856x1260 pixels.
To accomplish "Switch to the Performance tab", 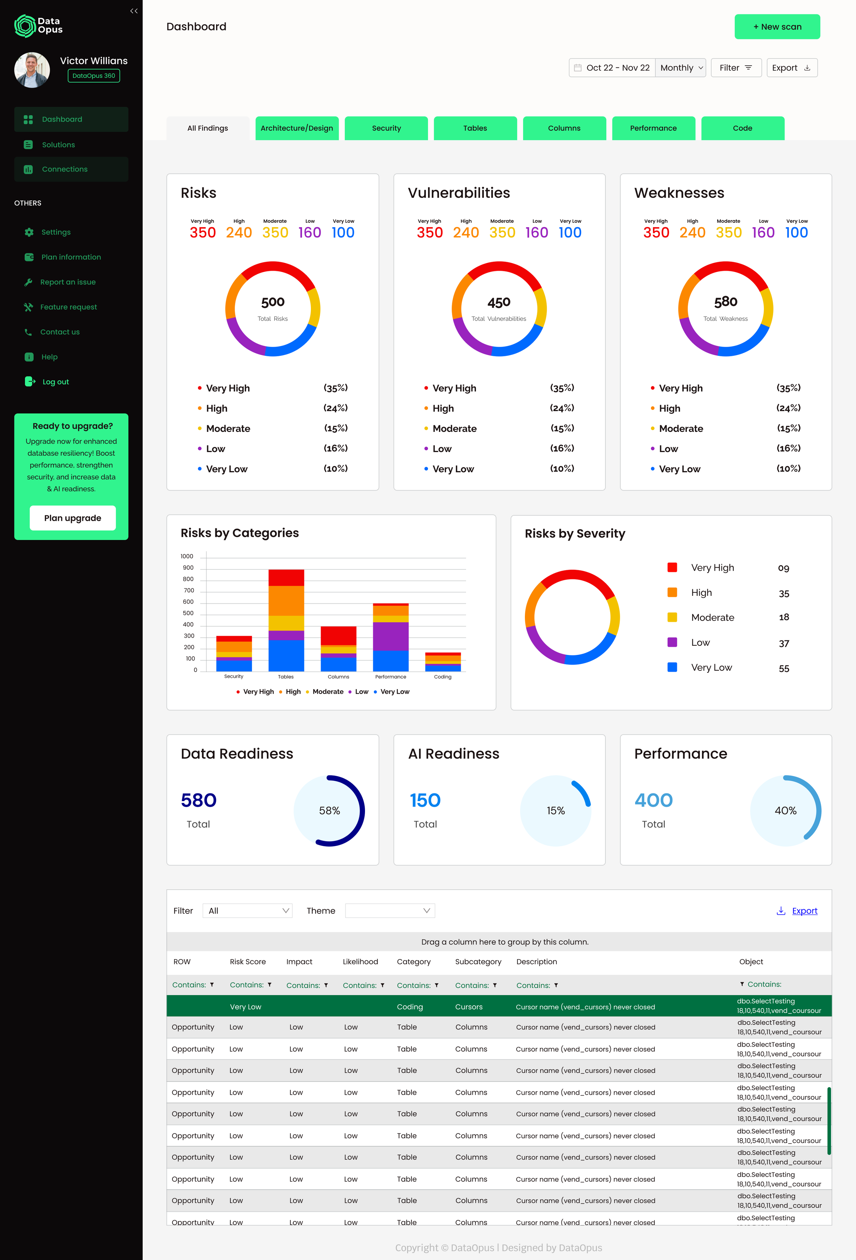I will click(654, 128).
